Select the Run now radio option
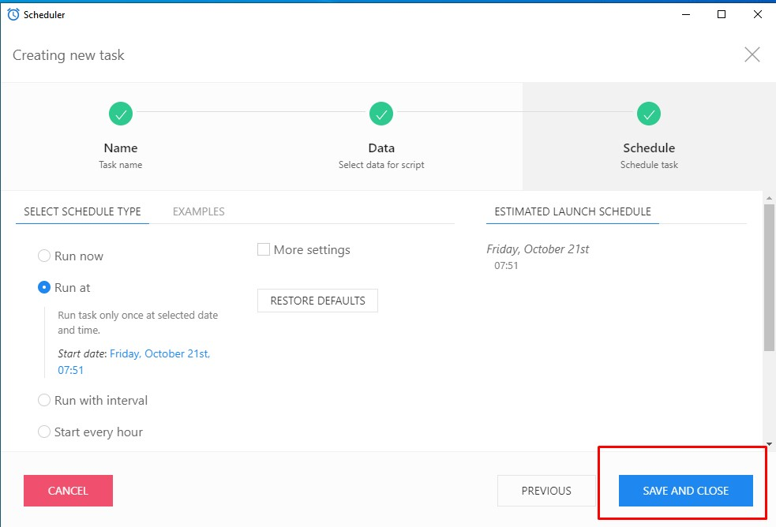 tap(44, 256)
